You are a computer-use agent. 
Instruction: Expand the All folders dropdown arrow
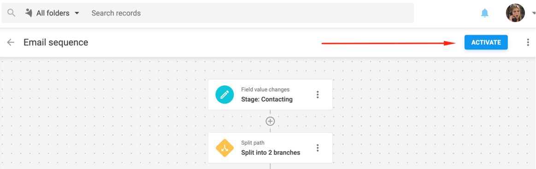click(77, 13)
